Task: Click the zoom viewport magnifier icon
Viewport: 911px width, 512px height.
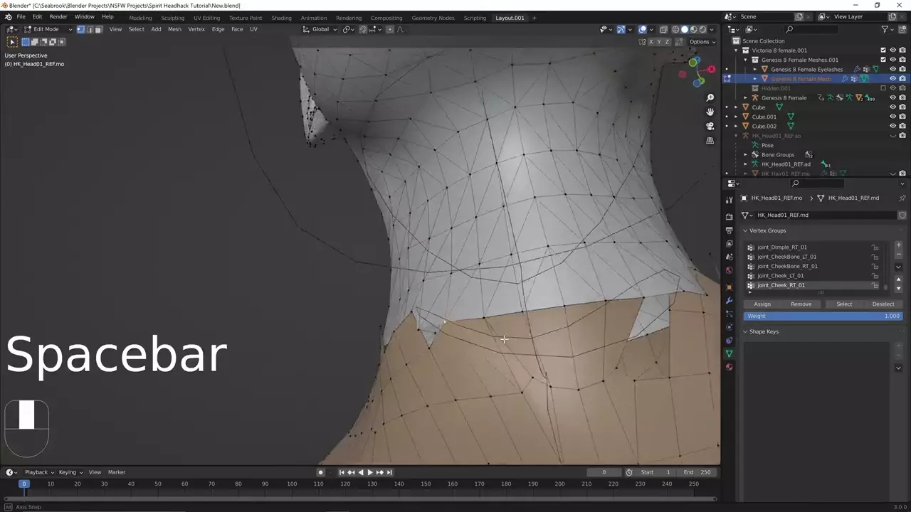Action: 710,97
